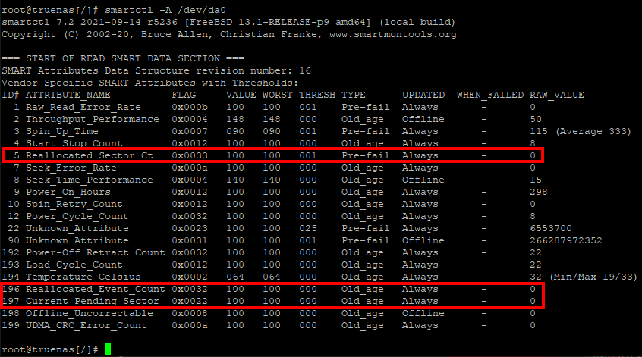Click the Raw_Read_Error_Rate attribute name
This screenshot has width=642, height=357.
(83, 107)
